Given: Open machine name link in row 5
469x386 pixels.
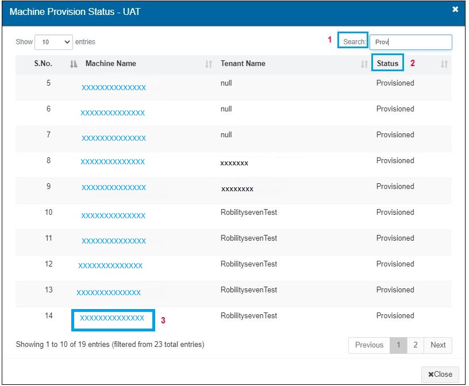Looking at the screenshot, I should point(114,88).
